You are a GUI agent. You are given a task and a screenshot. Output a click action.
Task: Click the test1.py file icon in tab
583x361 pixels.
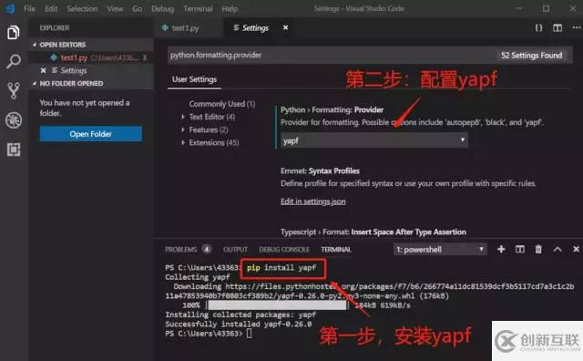coord(165,28)
